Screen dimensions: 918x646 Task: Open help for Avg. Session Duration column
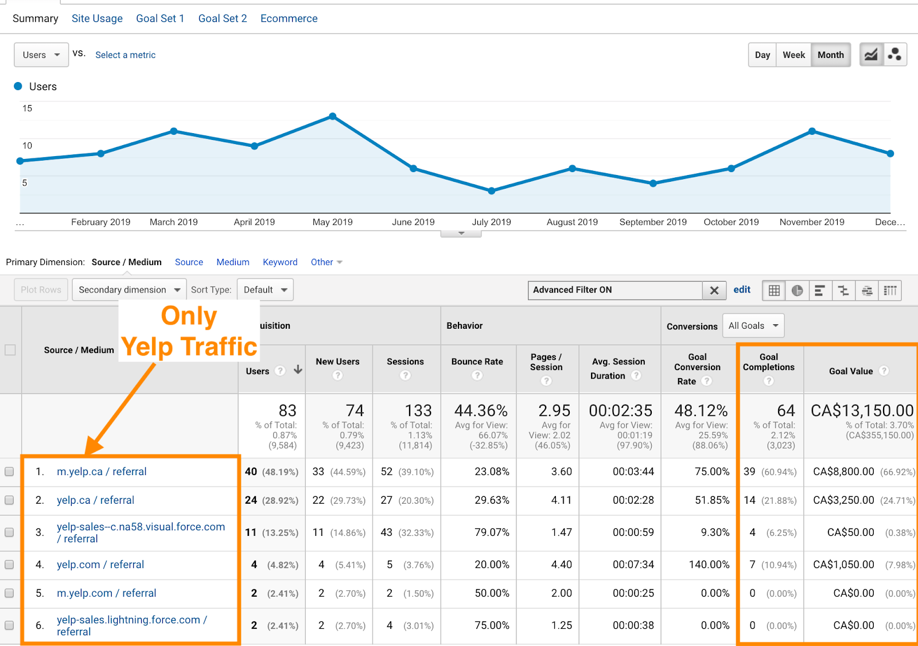pos(636,375)
